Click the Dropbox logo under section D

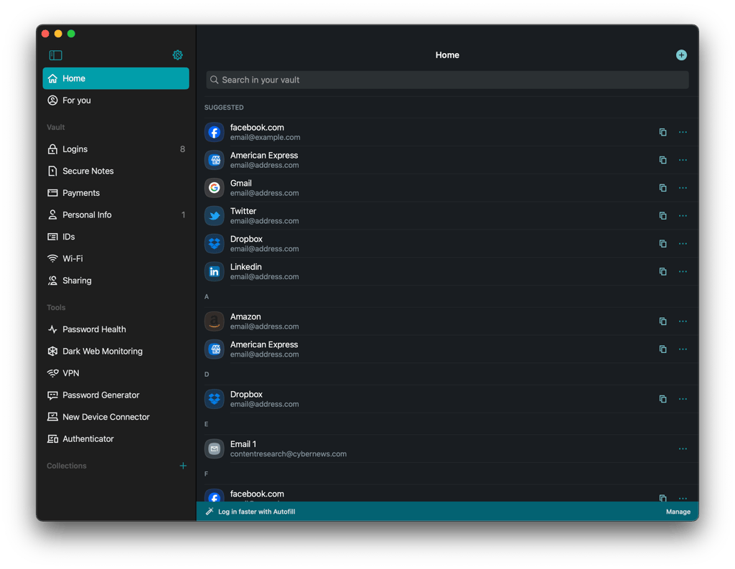coord(214,399)
